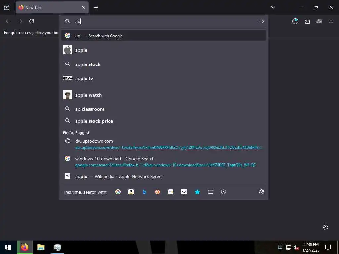Choose the 'apple tv' suggestion
This screenshot has width=339, height=254.
(164, 78)
